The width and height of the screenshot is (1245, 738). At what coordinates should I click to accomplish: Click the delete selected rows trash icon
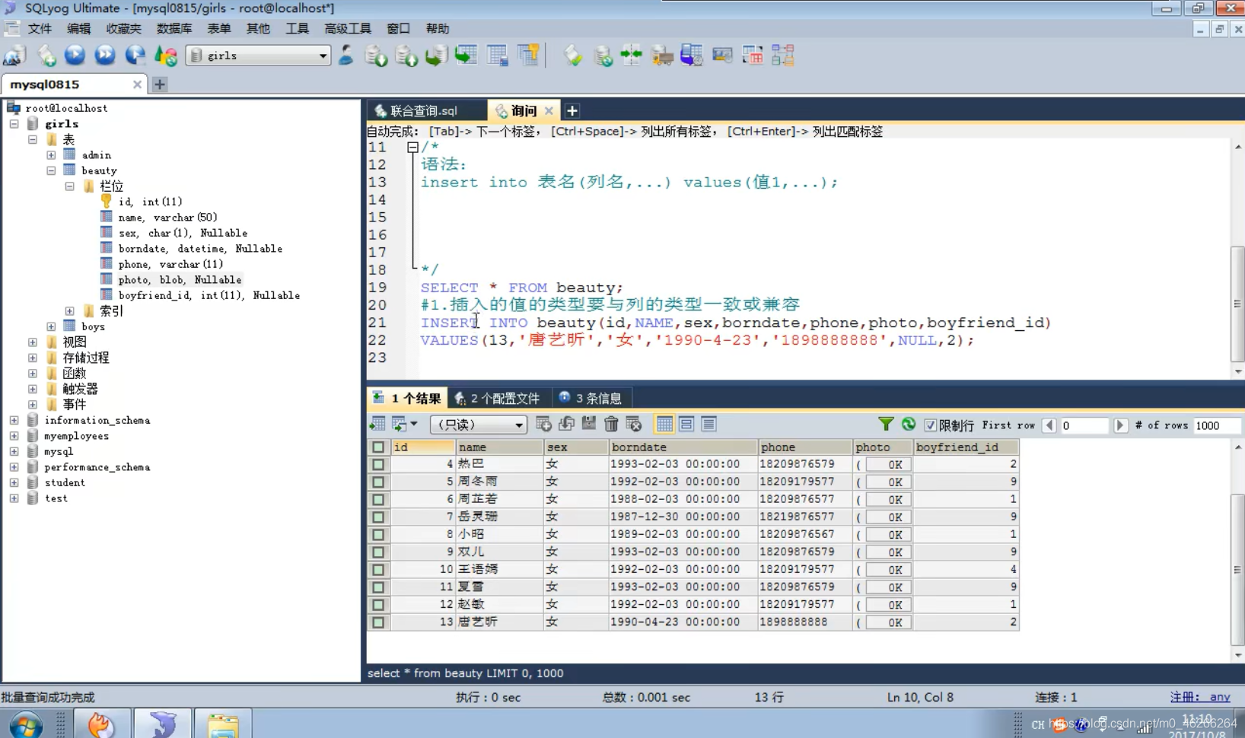pyautogui.click(x=611, y=424)
